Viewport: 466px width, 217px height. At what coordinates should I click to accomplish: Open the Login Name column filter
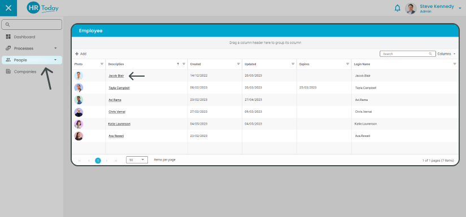(x=455, y=64)
